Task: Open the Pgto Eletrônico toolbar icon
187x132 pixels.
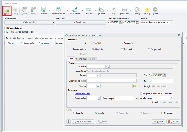Action: (x=58, y=11)
